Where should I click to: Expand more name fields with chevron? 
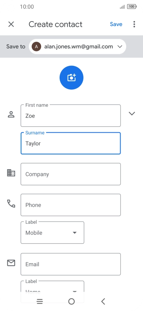pyautogui.click(x=132, y=113)
